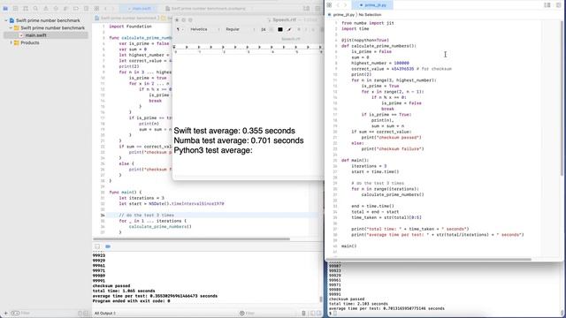Click the related items grid icon in Swift editor
This screenshot has height=318, width=566.
(x=96, y=8)
